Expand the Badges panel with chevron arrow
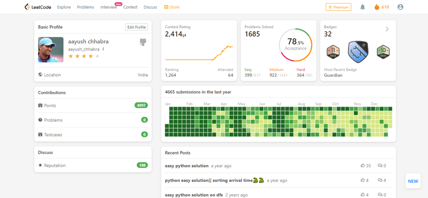 pyautogui.click(x=387, y=29)
